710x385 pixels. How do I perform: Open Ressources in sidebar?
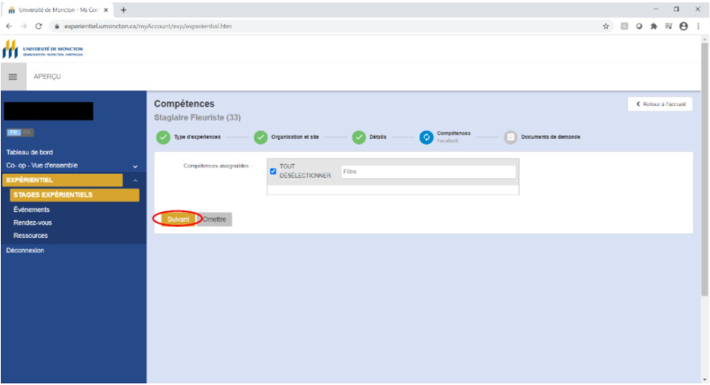coord(31,236)
